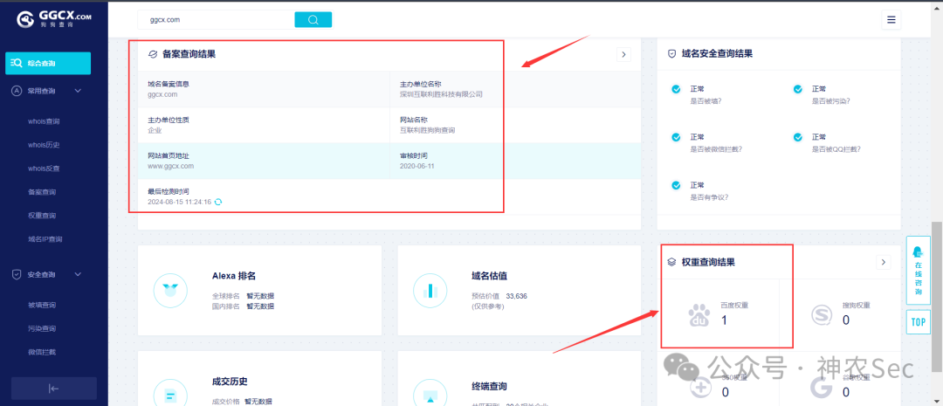The height and width of the screenshot is (406, 943).
Task: Open 被墙查询 in the sidebar
Action: 42,305
